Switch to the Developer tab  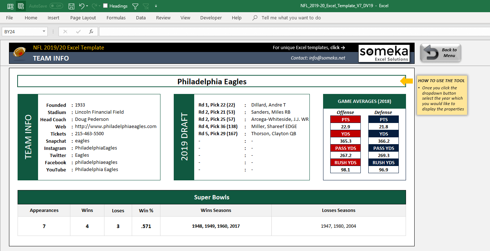coord(211,18)
